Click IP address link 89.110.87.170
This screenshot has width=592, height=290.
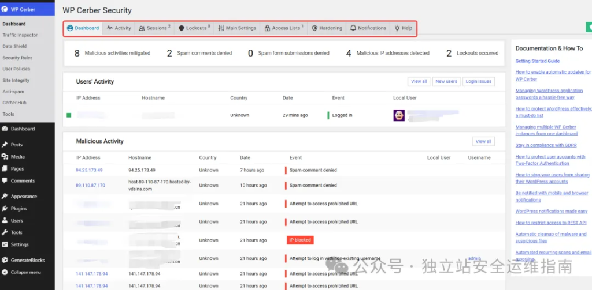click(x=90, y=185)
